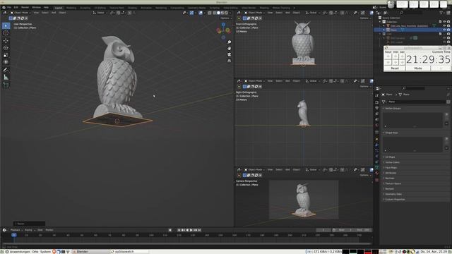Switch to the Sculpting workspace tab

click(x=85, y=8)
